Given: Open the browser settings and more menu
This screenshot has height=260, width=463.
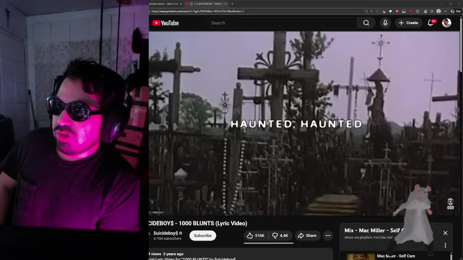Looking at the screenshot, I should pos(445,11).
